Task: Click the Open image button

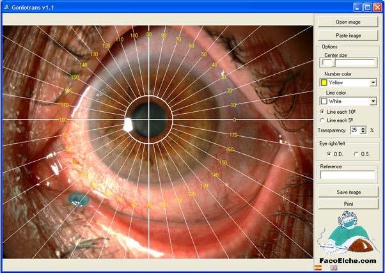Action: [x=348, y=22]
